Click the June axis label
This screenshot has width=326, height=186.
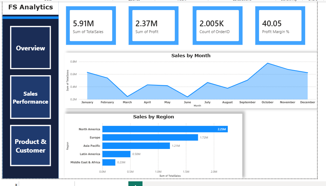pyautogui.click(x=187, y=102)
